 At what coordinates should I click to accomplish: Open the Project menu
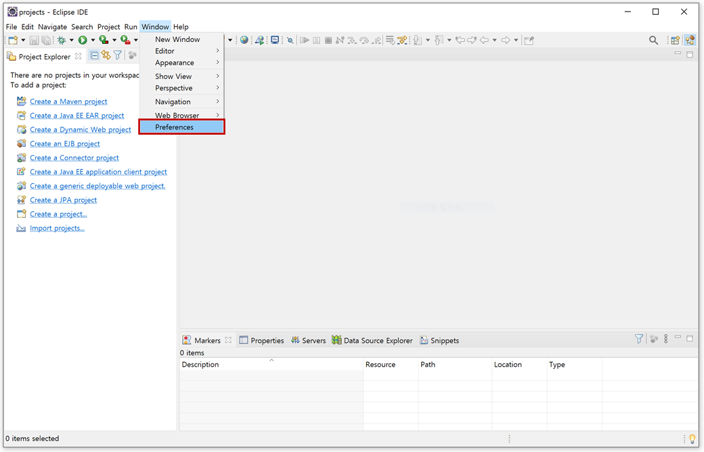click(x=109, y=27)
